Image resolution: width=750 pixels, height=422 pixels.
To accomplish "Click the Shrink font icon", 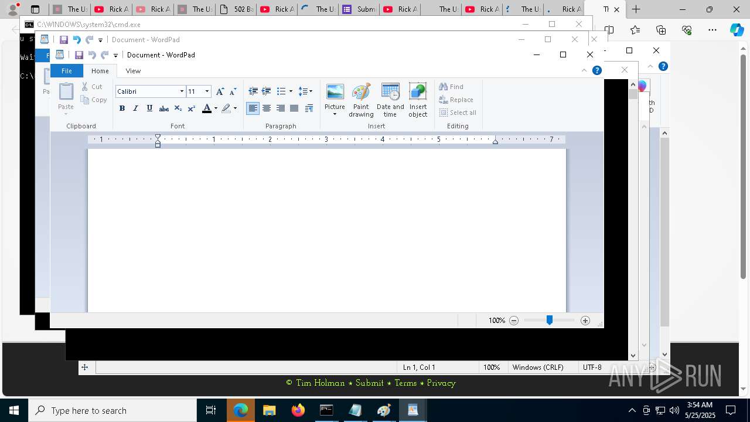I will click(x=233, y=91).
